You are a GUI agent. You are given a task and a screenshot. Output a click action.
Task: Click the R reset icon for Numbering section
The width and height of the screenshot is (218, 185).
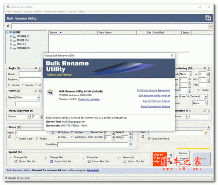[x=208, y=68]
